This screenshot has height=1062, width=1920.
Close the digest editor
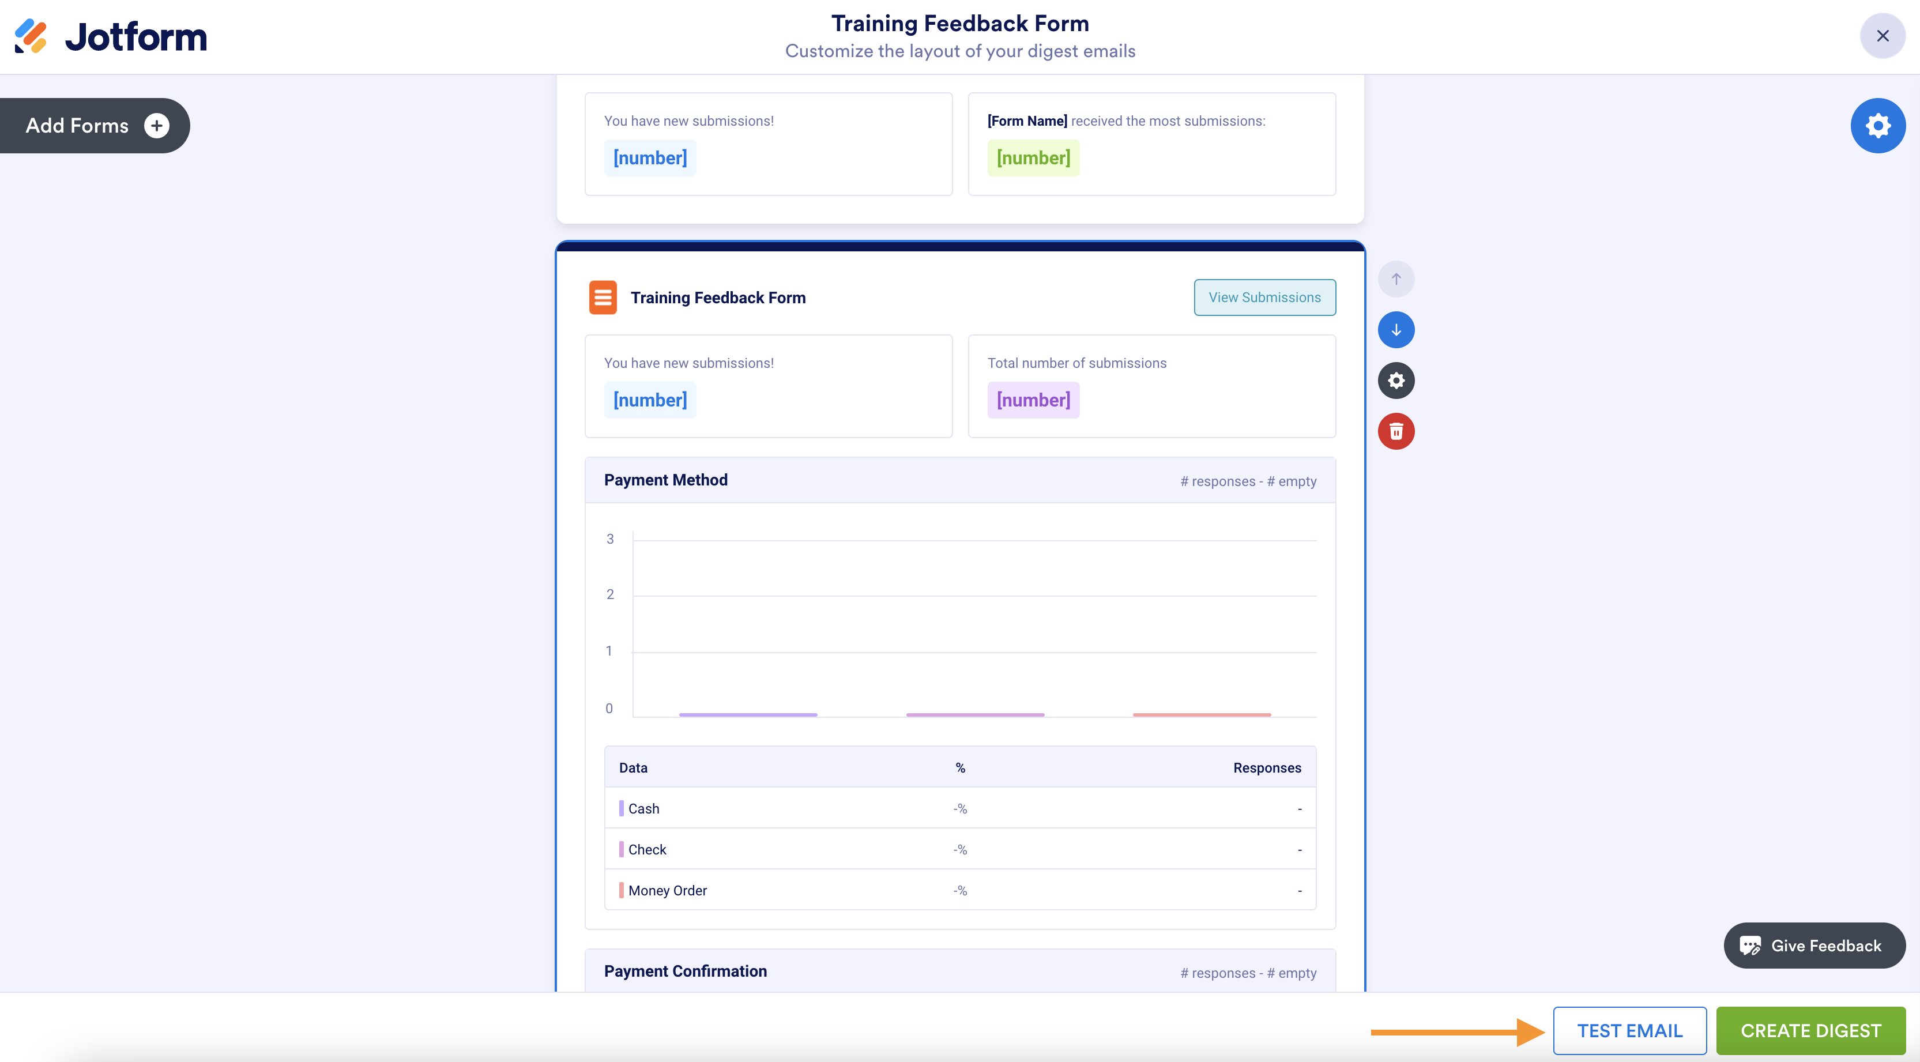click(1882, 36)
